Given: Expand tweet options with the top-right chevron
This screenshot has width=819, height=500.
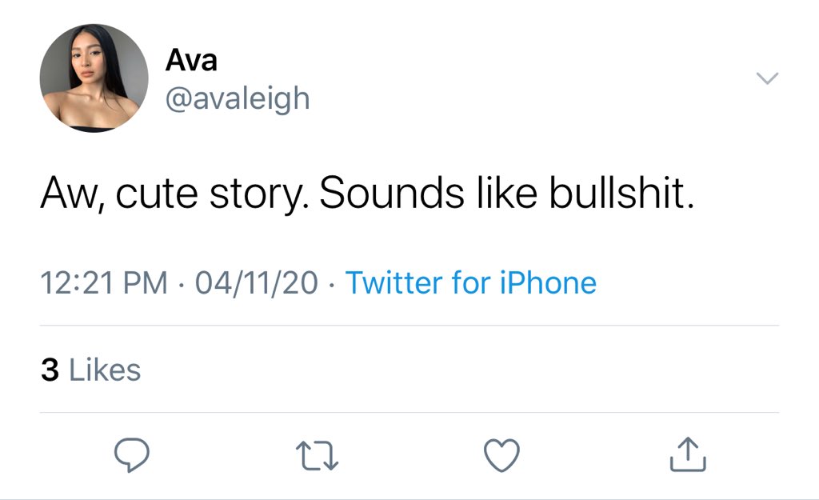Looking at the screenshot, I should pyautogui.click(x=767, y=78).
